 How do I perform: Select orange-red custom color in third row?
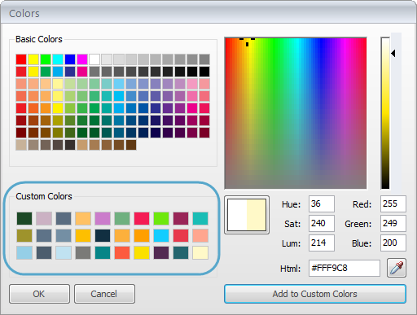(122, 252)
